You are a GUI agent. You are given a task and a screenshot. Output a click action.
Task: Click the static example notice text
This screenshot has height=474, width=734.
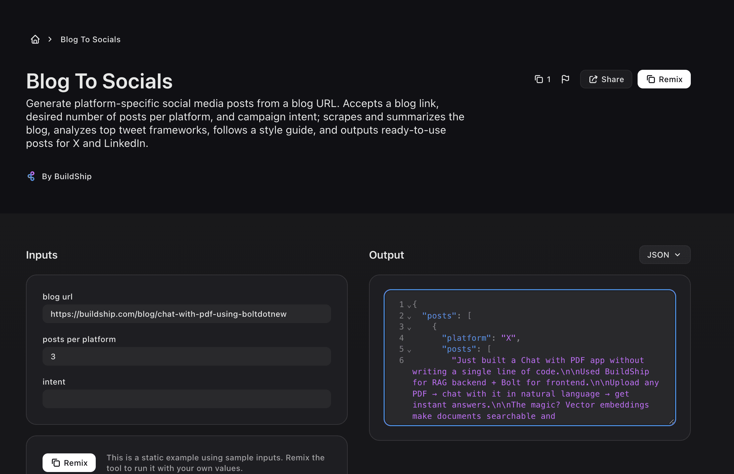point(215,463)
